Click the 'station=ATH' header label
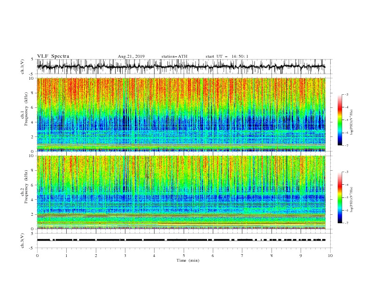372x287 pixels. [174, 56]
